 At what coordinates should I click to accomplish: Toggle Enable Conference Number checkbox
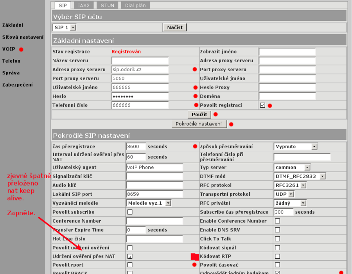(x=277, y=221)
